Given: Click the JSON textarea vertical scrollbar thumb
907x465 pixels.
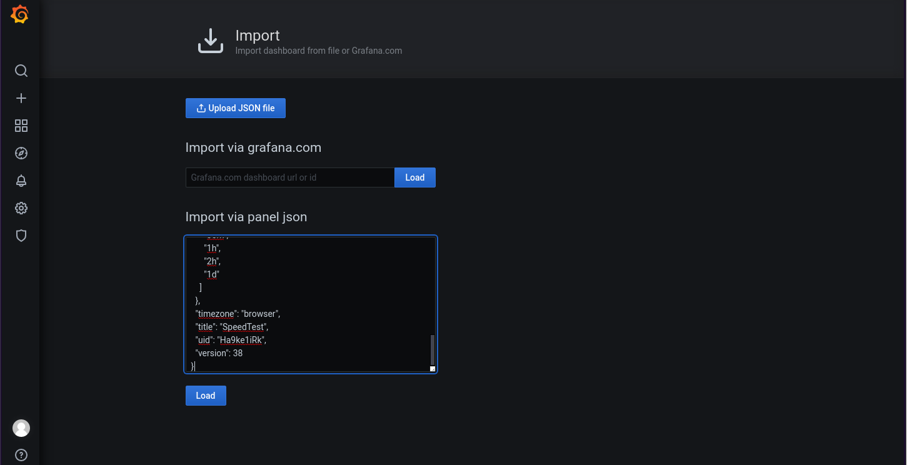Looking at the screenshot, I should tap(432, 350).
